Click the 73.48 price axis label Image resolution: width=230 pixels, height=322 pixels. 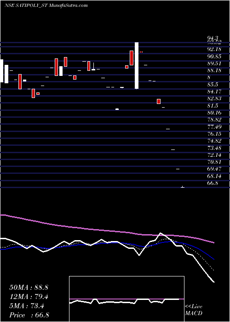coord(214,148)
